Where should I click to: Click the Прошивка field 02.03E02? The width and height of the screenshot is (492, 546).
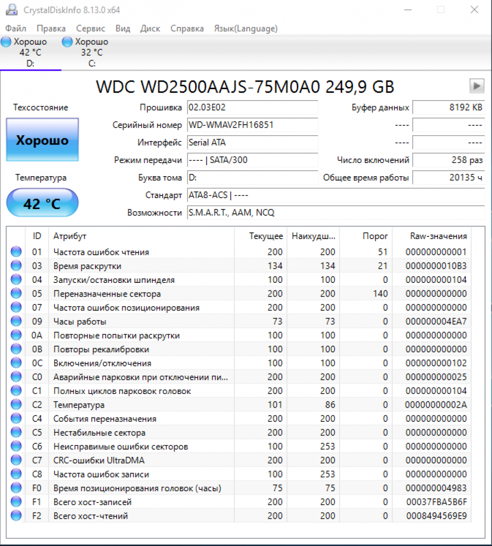[x=253, y=108]
